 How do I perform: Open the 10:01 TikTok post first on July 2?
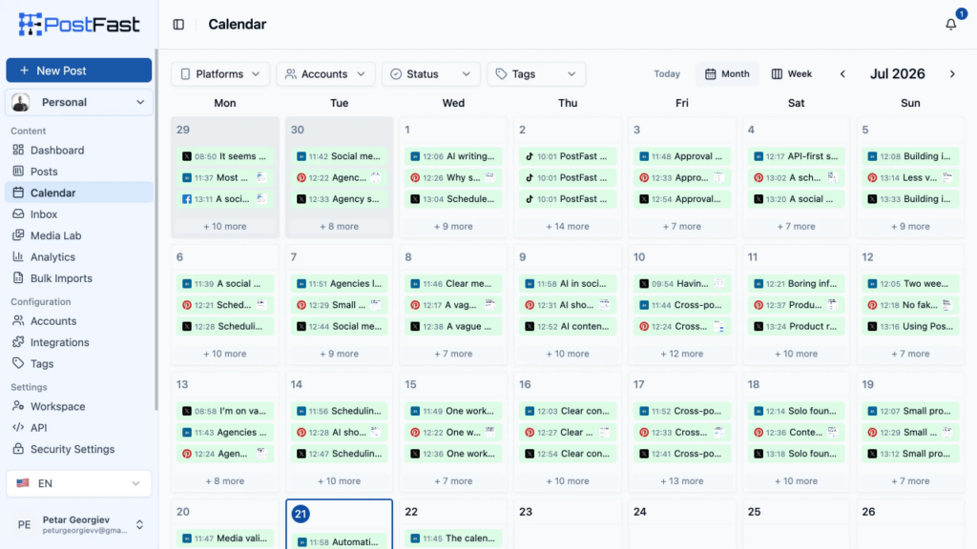tap(568, 156)
